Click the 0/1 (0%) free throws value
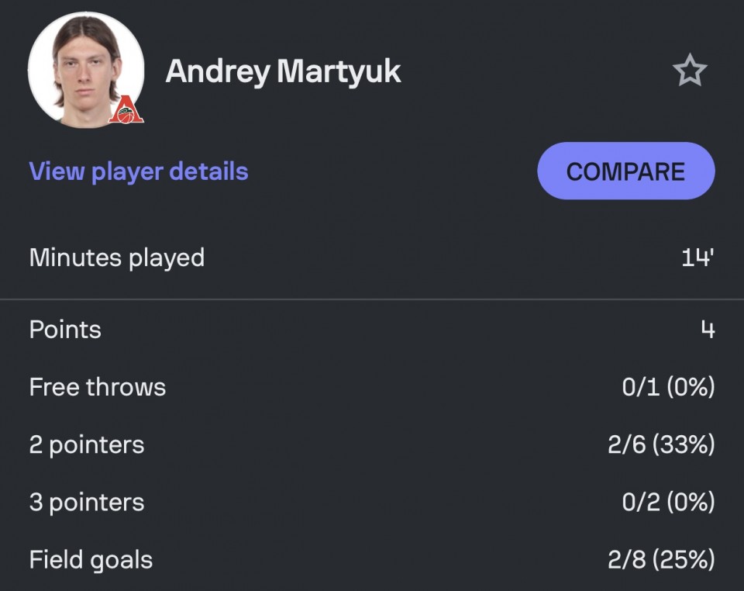Screen dimensions: 744x591 [668, 387]
